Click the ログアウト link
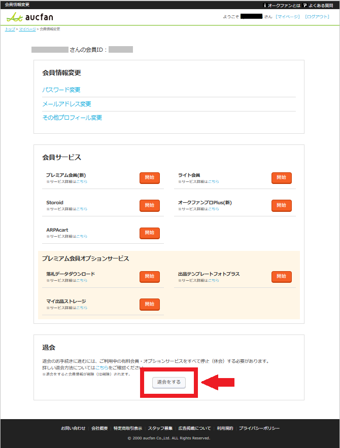The width and height of the screenshot is (340, 448). pyautogui.click(x=317, y=17)
